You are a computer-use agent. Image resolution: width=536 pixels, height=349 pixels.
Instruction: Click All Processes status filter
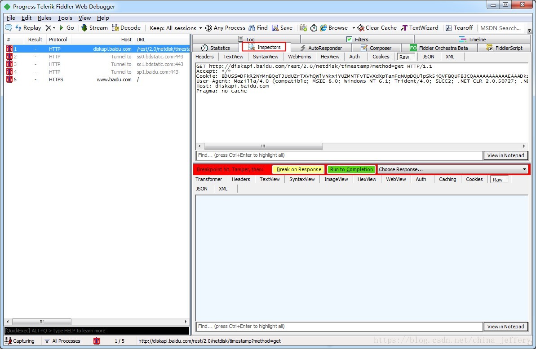click(x=62, y=341)
